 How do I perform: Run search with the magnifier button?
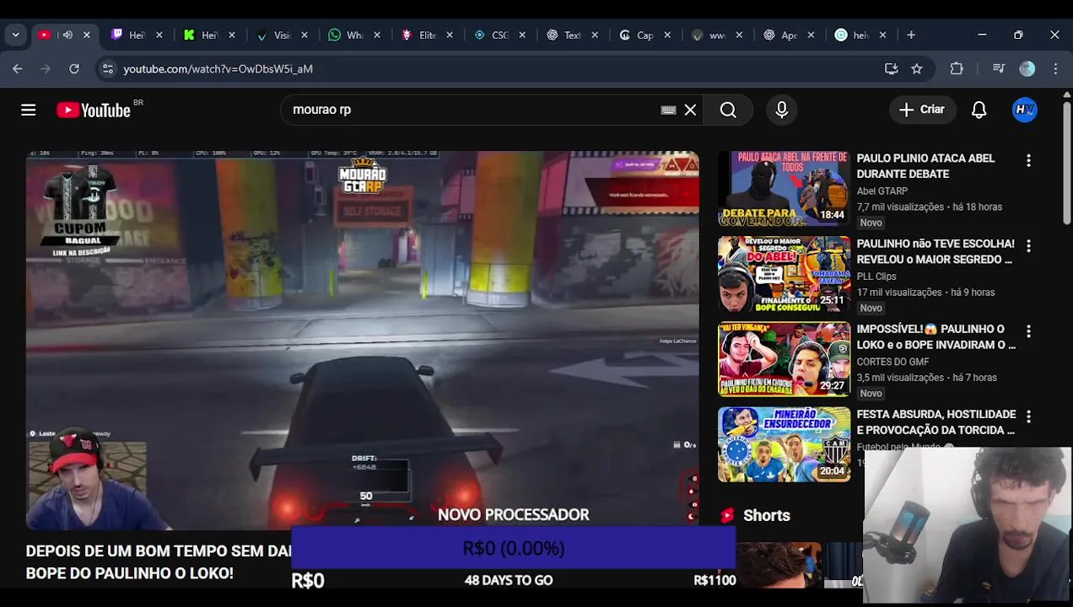pyautogui.click(x=728, y=110)
